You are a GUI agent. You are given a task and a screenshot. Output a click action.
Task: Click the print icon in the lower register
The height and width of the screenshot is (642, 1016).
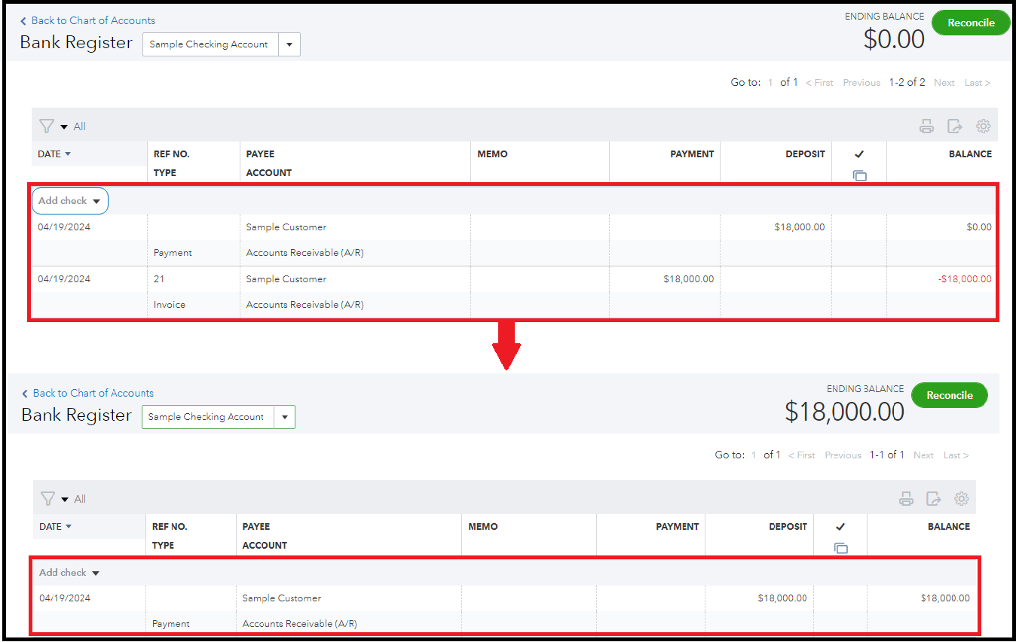point(906,499)
